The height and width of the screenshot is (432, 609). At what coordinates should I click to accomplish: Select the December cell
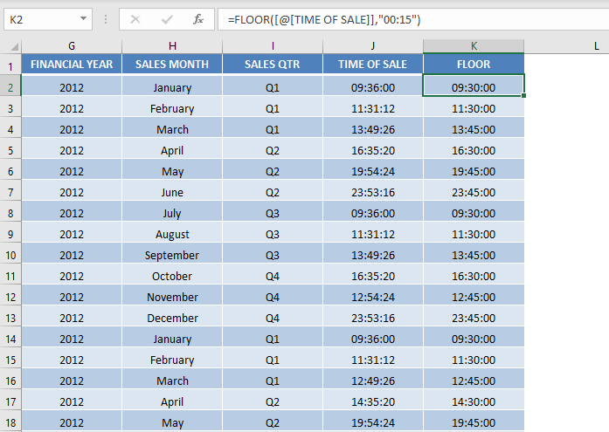point(172,316)
